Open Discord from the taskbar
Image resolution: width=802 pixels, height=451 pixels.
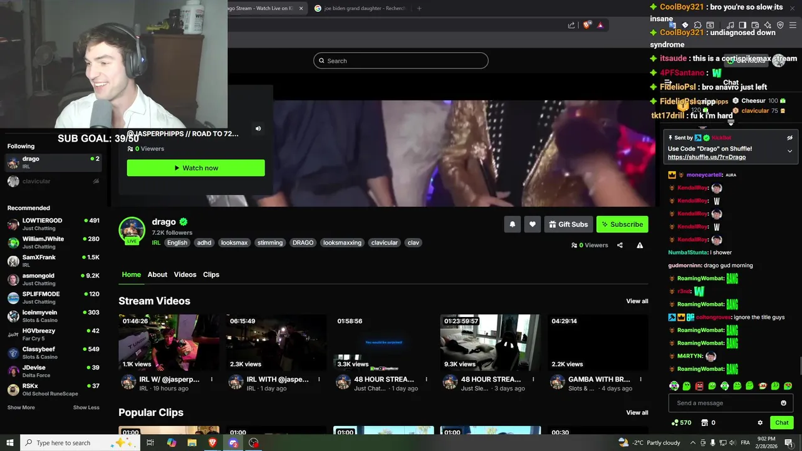point(233,443)
